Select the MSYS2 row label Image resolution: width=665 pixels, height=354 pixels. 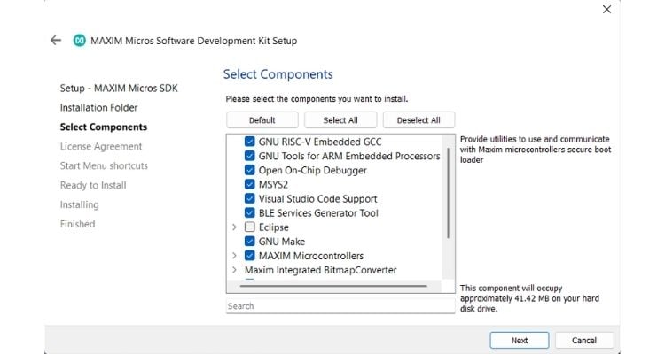point(273,185)
